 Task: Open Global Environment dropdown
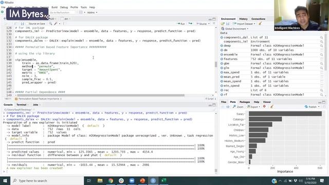tap(235, 29)
